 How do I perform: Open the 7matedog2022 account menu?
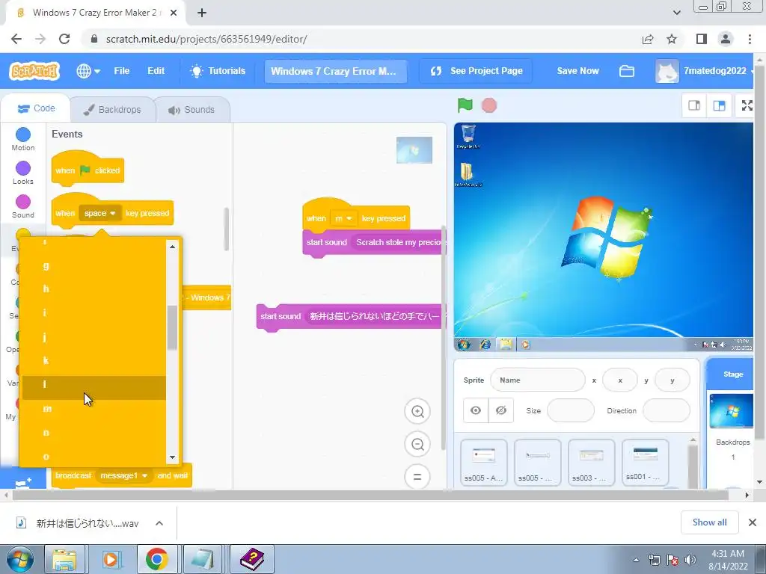(705, 71)
